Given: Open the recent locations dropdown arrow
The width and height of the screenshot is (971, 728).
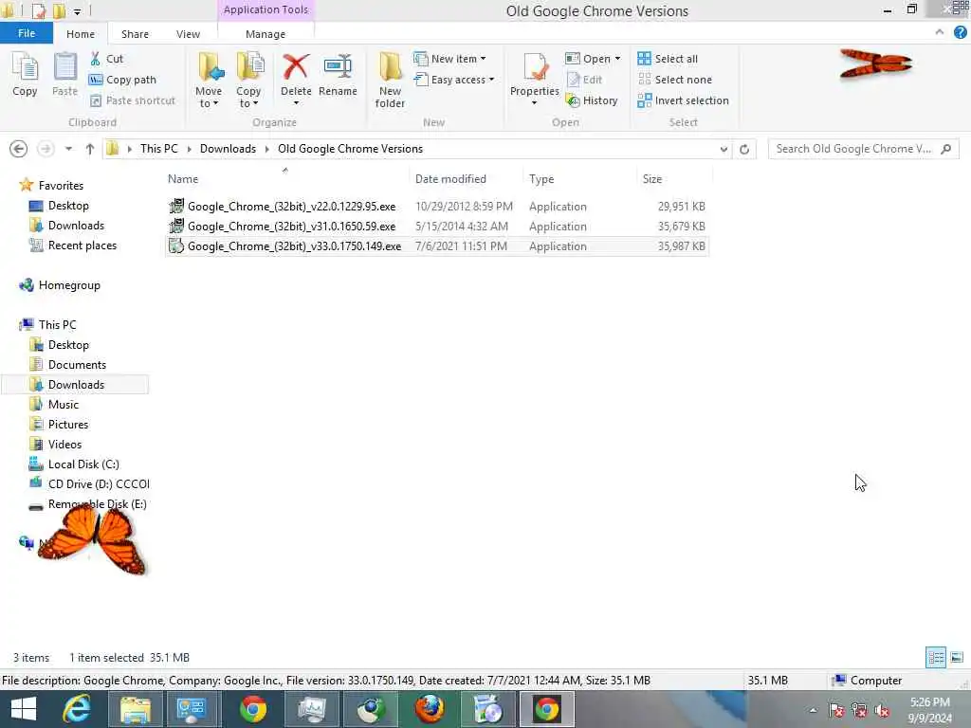Looking at the screenshot, I should click(68, 149).
